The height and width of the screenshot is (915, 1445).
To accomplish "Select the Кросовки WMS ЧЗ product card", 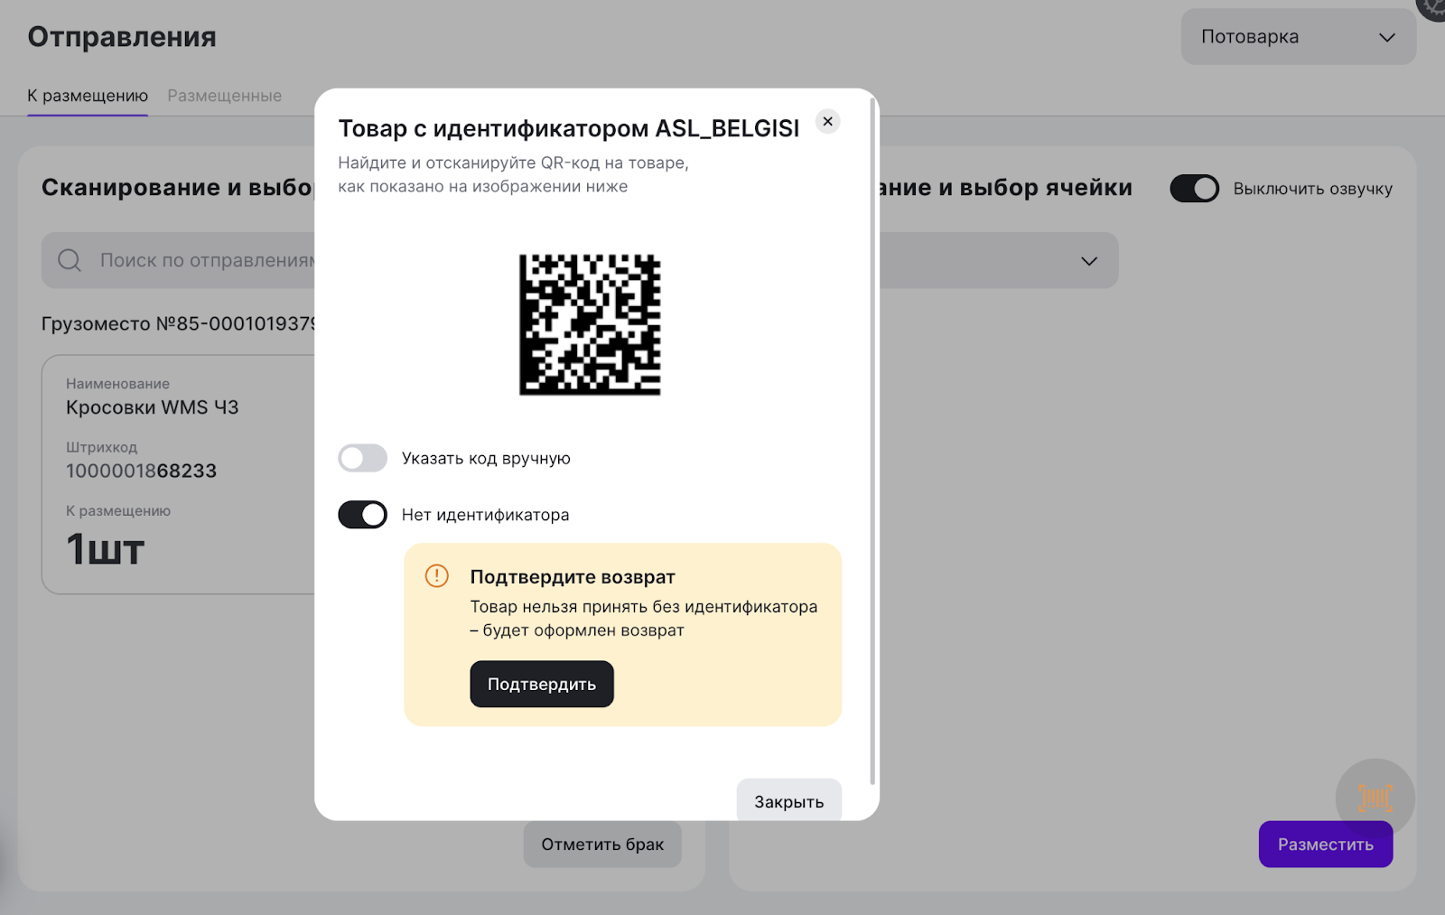I will (181, 474).
